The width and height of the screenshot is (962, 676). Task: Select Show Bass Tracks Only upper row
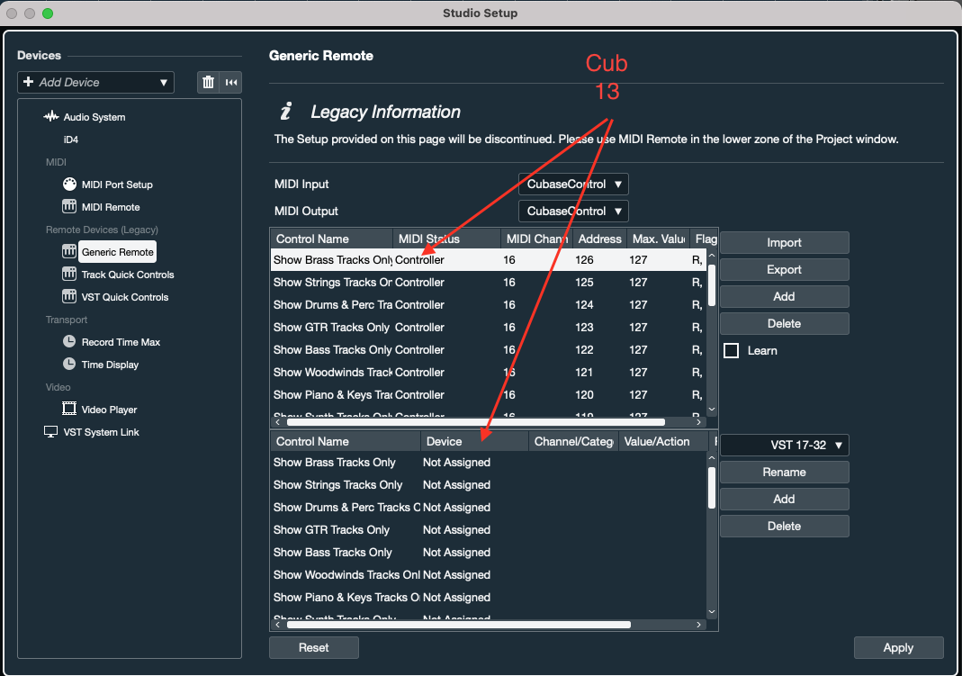point(489,350)
